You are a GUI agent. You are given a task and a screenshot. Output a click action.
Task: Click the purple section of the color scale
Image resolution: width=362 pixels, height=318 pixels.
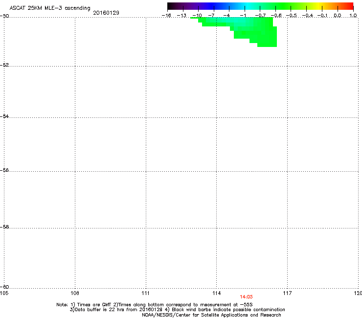click(x=194, y=6)
